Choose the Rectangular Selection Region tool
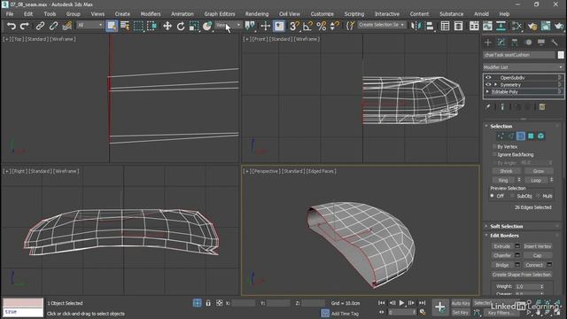Screen dimensions: 567x319 click(138, 26)
